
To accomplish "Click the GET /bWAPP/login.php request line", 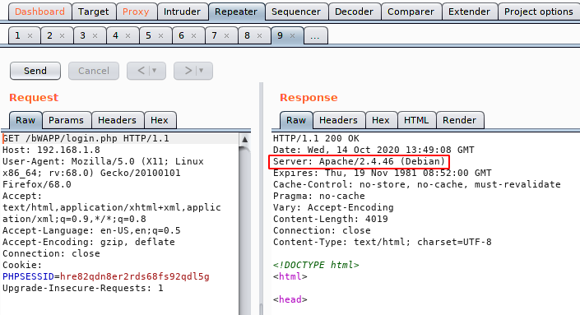I will pyautogui.click(x=86, y=138).
